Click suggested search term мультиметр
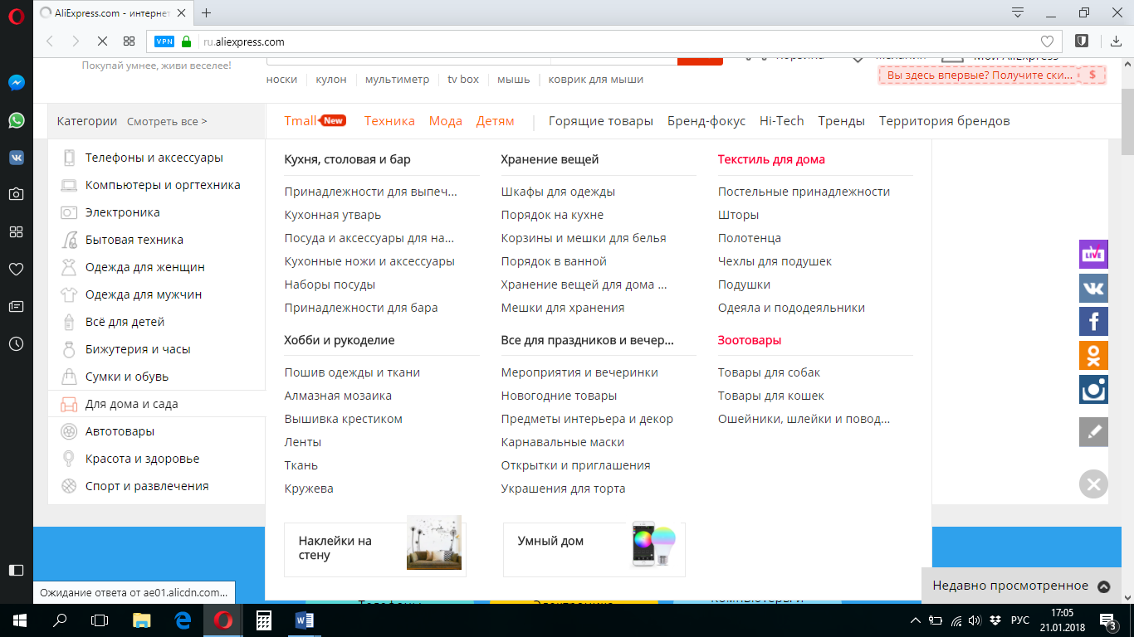Screen dimensions: 1134x637 [x=398, y=80]
